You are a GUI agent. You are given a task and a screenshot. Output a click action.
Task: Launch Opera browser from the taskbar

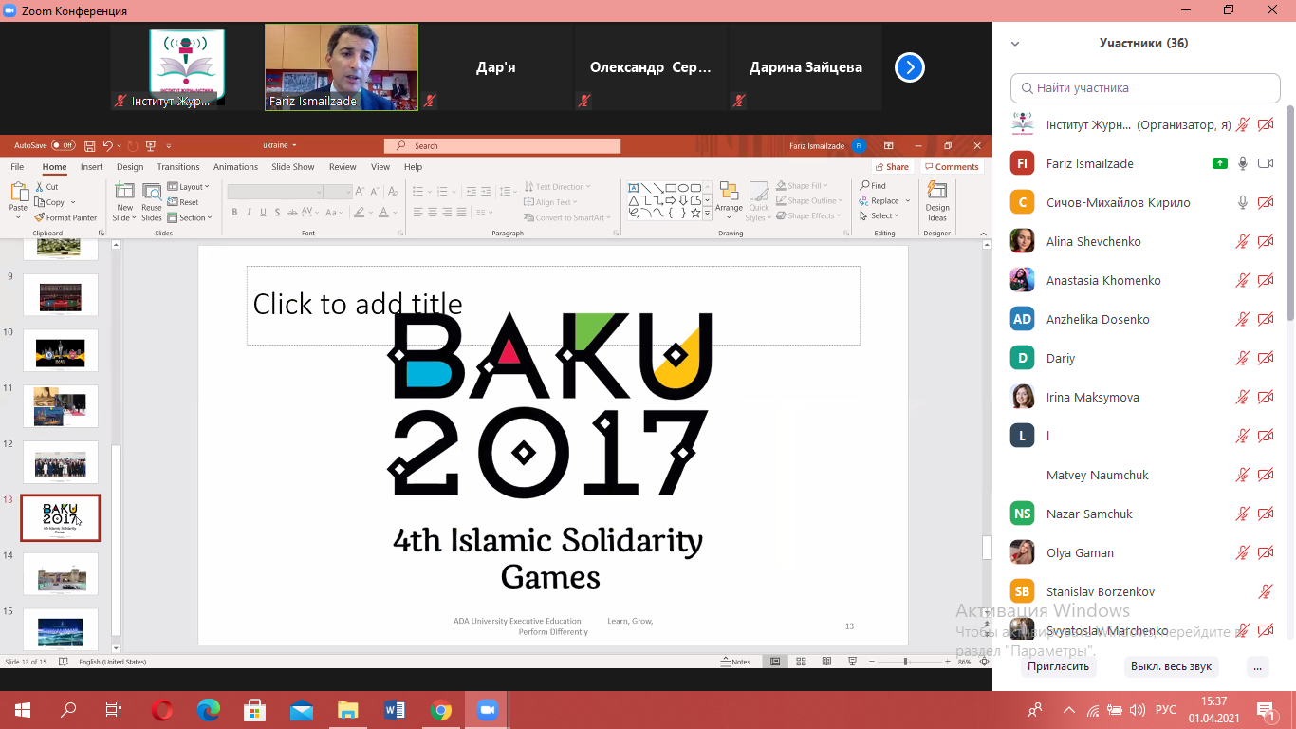(x=162, y=710)
